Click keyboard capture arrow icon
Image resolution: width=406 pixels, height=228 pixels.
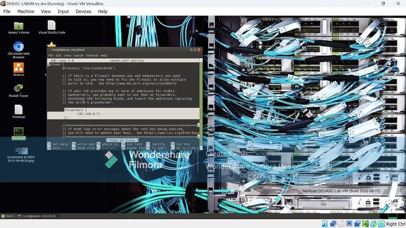[x=381, y=224]
